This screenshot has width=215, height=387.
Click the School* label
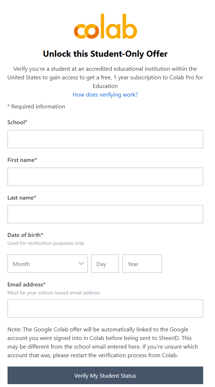pyautogui.click(x=17, y=122)
